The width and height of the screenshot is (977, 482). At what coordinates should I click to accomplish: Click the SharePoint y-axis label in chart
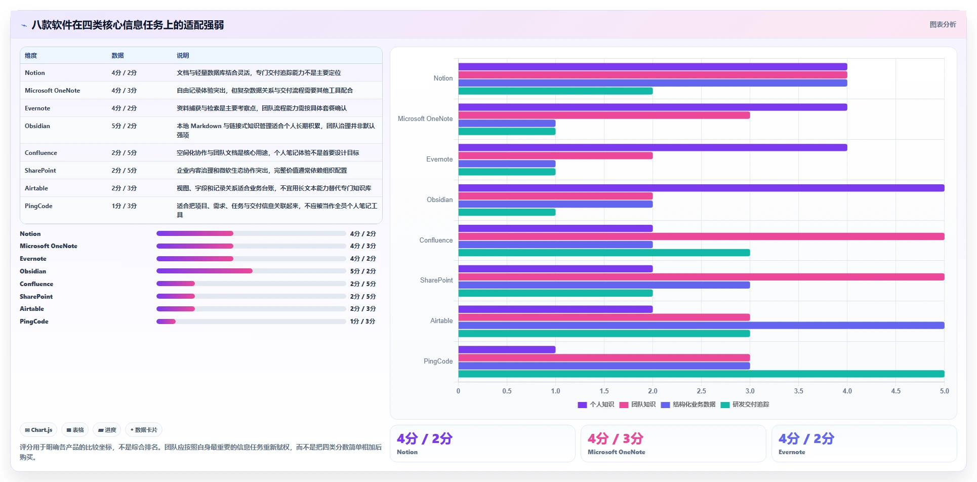pos(436,280)
